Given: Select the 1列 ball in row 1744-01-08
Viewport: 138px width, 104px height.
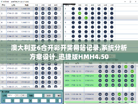Looking at the screenshot, I should 36,9.
